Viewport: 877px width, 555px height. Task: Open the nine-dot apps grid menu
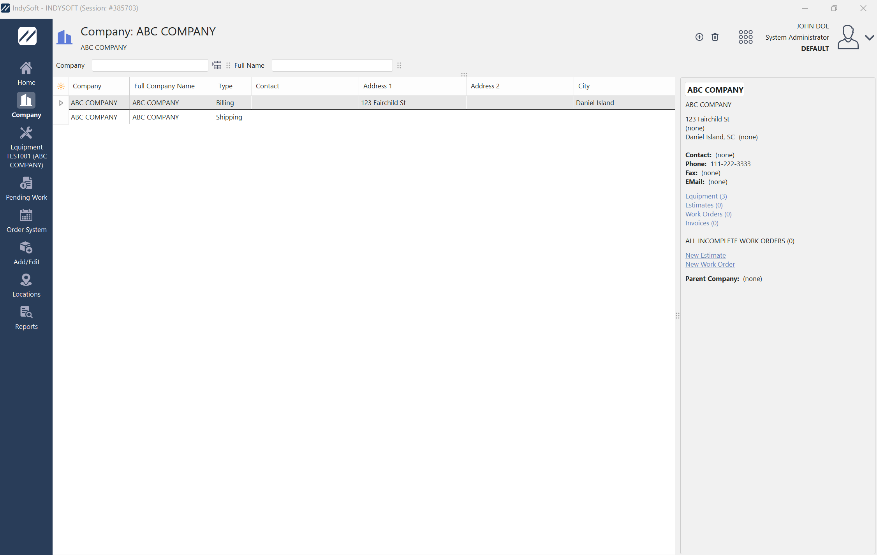pos(746,37)
